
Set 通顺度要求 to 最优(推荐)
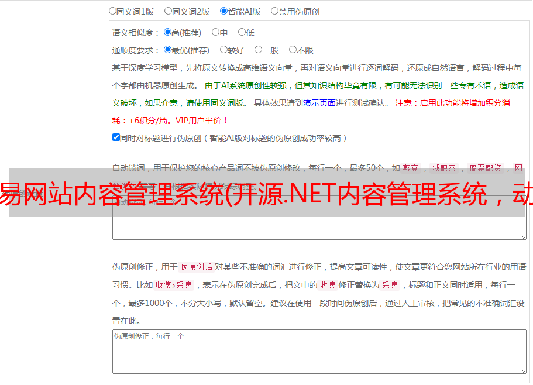(167, 50)
